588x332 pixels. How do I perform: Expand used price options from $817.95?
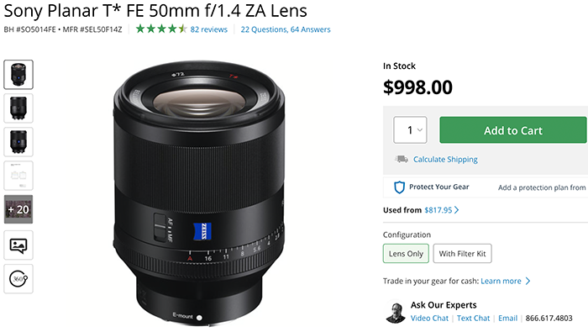441,210
